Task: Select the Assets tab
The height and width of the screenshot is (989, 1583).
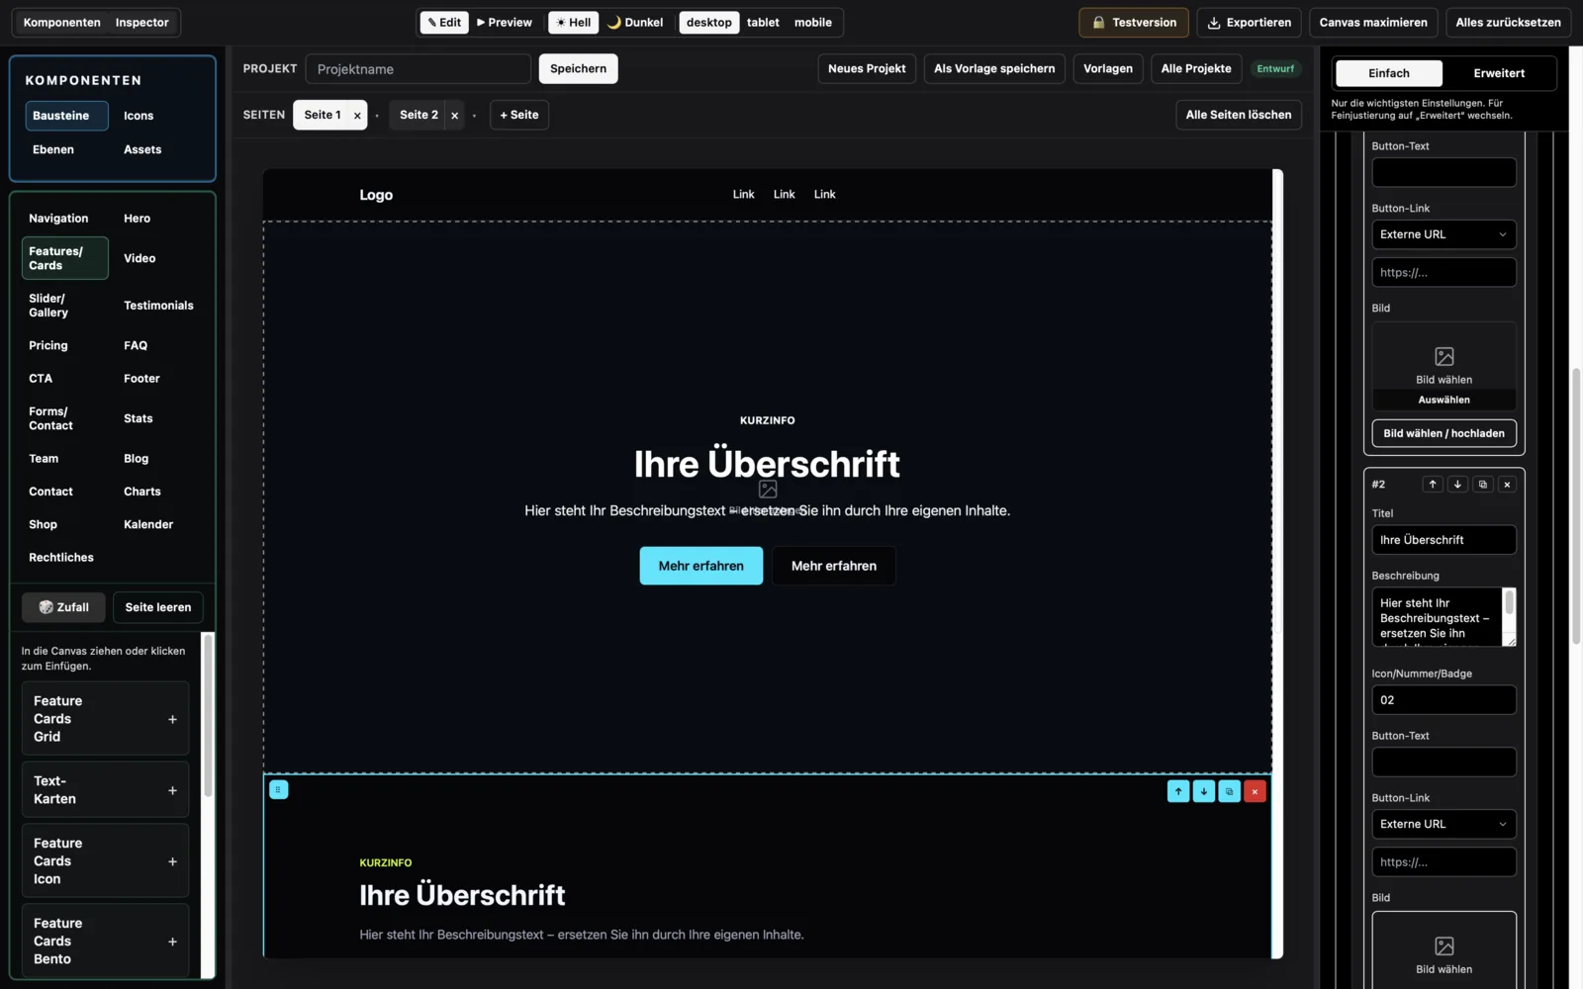Action: tap(142, 149)
